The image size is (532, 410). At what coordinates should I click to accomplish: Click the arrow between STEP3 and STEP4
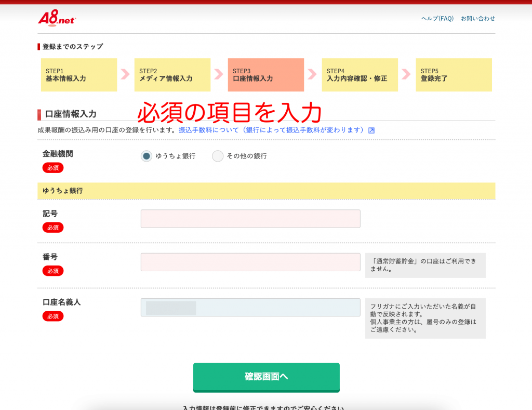pyautogui.click(x=312, y=74)
